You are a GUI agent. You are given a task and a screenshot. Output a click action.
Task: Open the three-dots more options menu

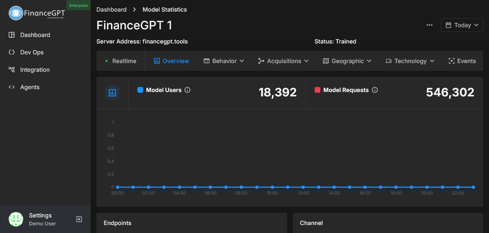tap(430, 25)
